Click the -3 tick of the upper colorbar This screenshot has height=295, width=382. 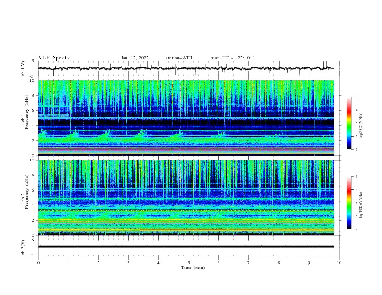click(355, 97)
